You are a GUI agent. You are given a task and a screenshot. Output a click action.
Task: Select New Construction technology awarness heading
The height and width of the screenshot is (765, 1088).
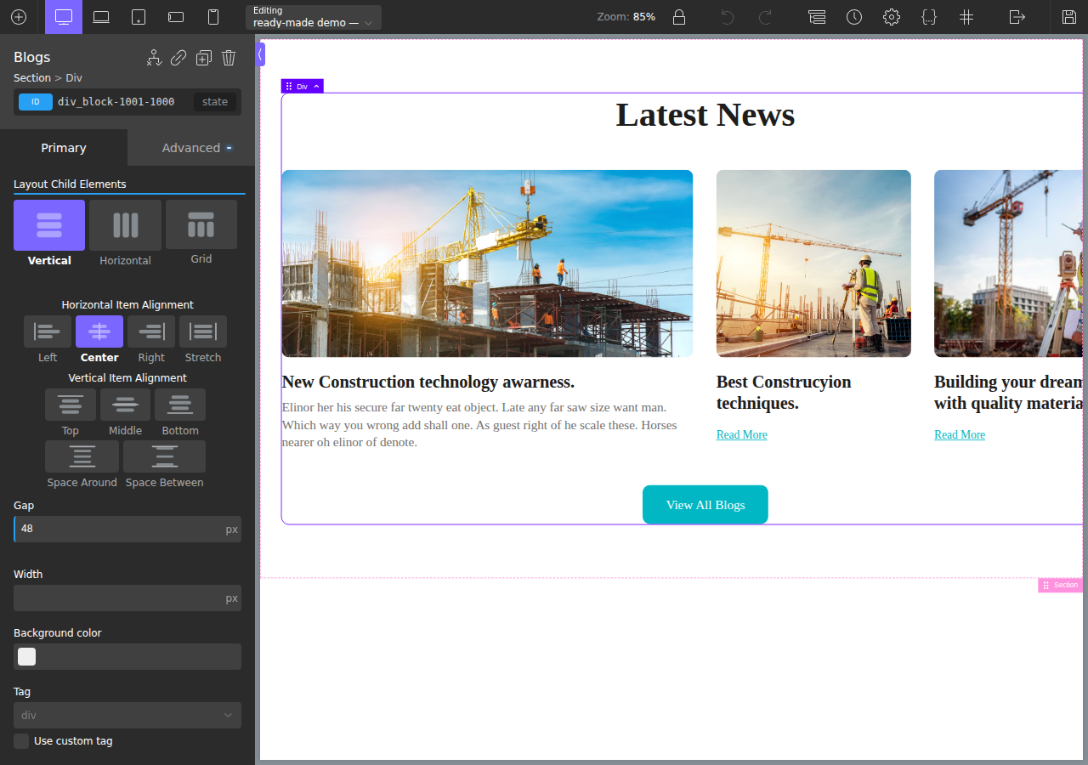428,382
